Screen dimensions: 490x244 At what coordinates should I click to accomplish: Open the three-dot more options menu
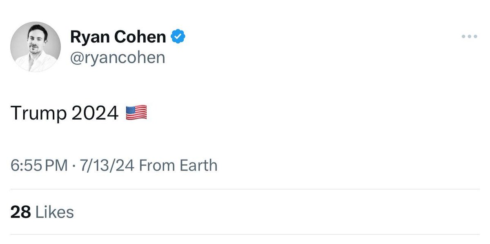tap(469, 37)
